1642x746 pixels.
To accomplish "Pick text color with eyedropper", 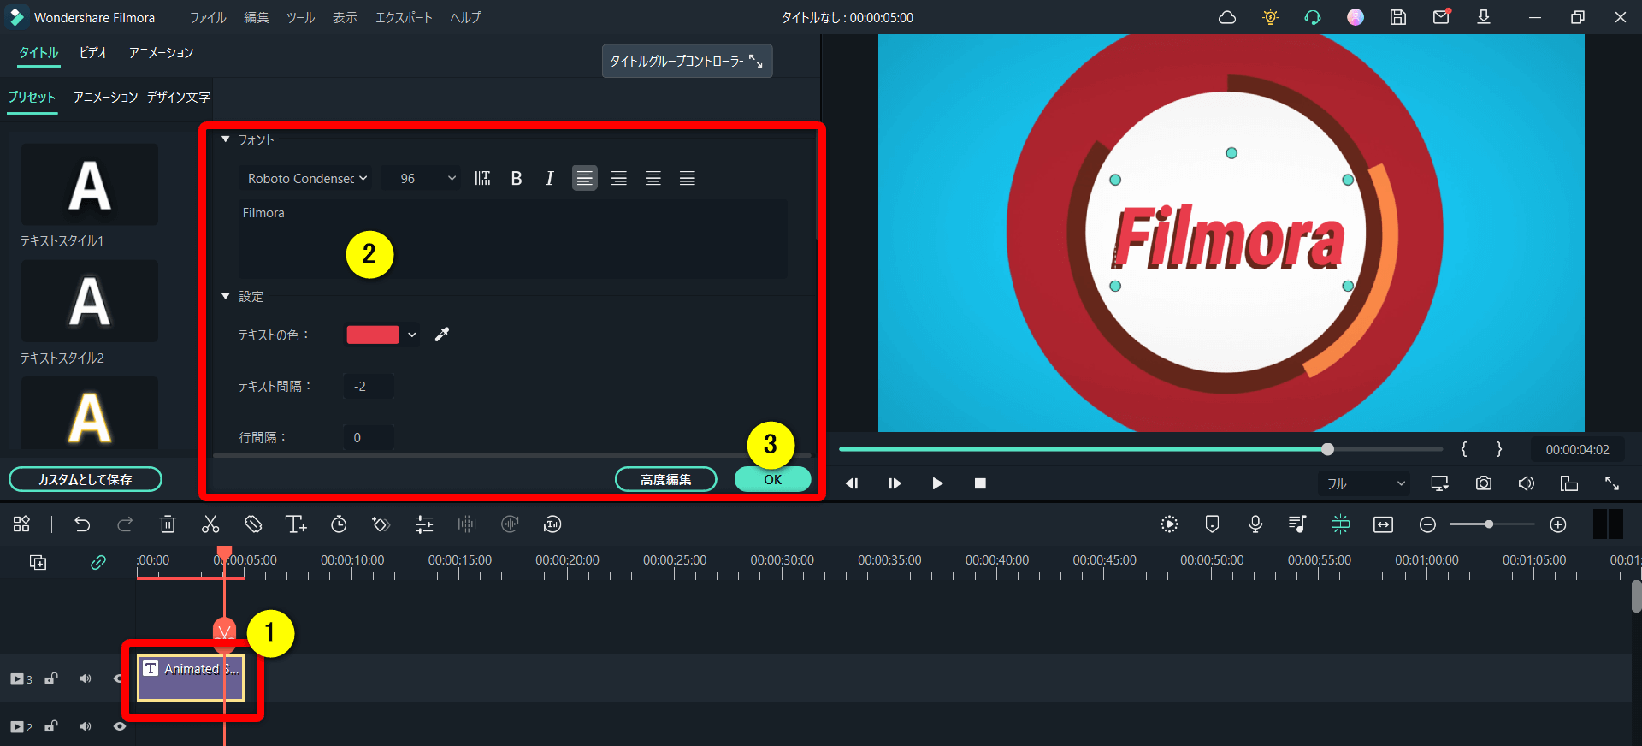I will [x=442, y=335].
